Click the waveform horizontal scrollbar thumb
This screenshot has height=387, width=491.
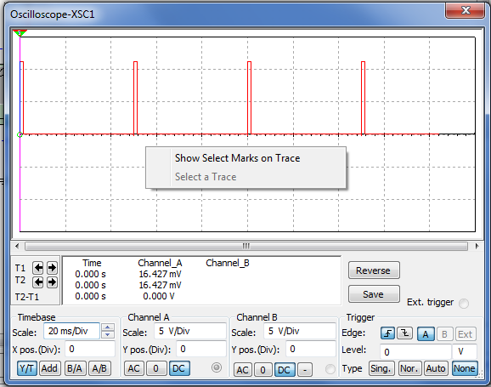pos(246,246)
